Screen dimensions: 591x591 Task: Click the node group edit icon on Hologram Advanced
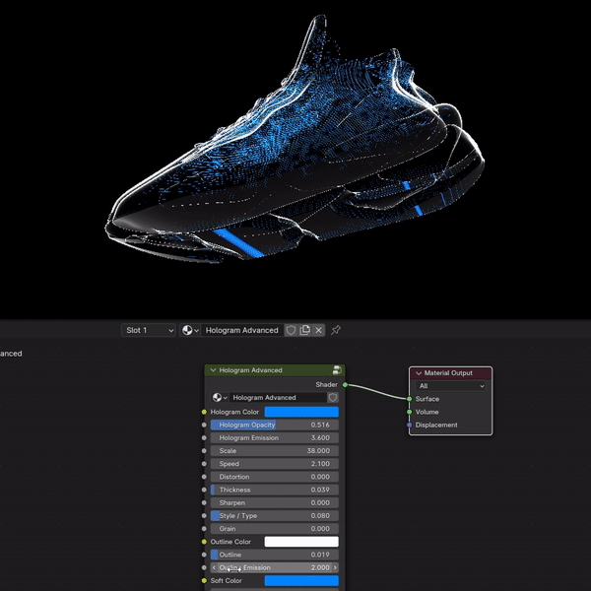[337, 370]
